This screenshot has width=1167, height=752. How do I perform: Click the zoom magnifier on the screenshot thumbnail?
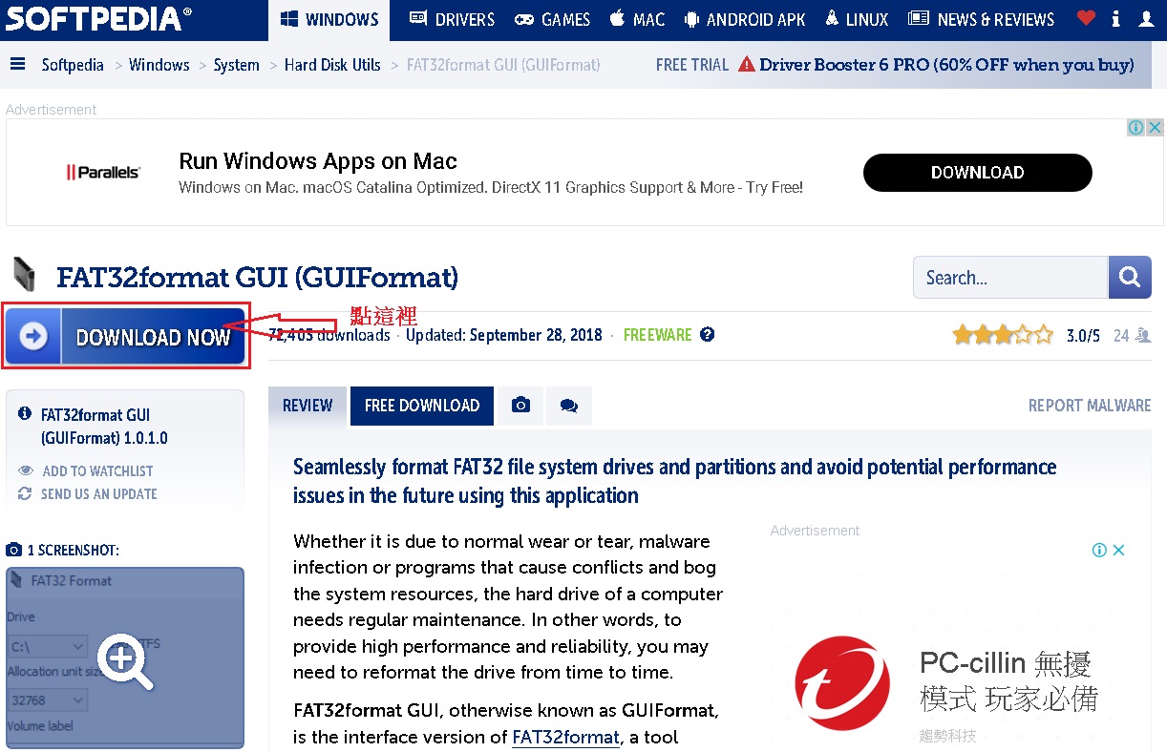(126, 661)
